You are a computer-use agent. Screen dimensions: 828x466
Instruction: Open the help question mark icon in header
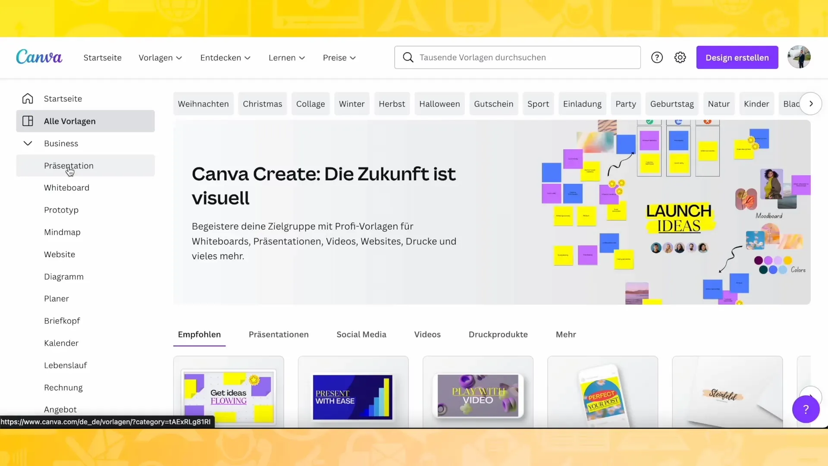[x=657, y=57]
